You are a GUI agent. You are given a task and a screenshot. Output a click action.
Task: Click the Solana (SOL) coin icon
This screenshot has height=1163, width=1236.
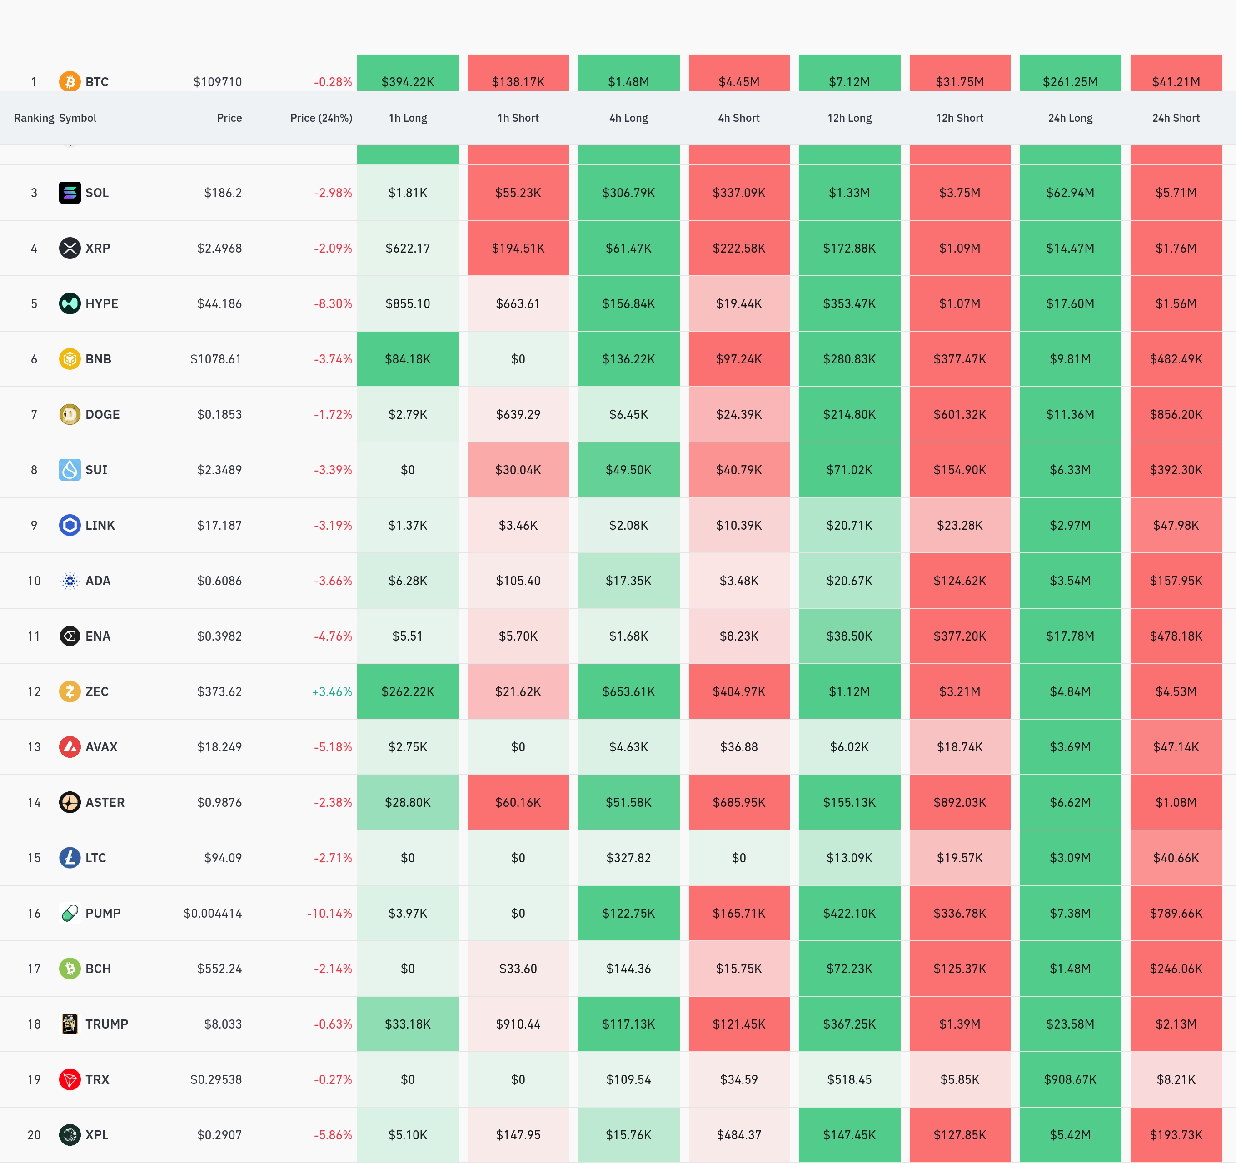[70, 193]
